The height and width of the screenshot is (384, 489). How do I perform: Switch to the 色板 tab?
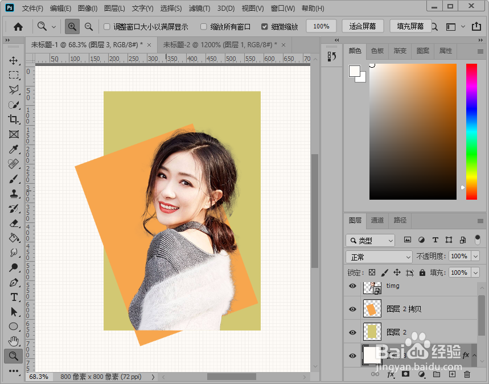377,51
